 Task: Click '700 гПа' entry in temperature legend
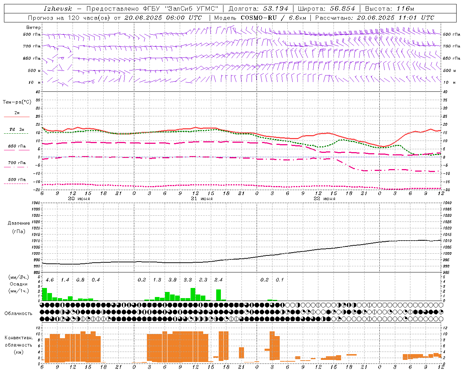point(17,163)
